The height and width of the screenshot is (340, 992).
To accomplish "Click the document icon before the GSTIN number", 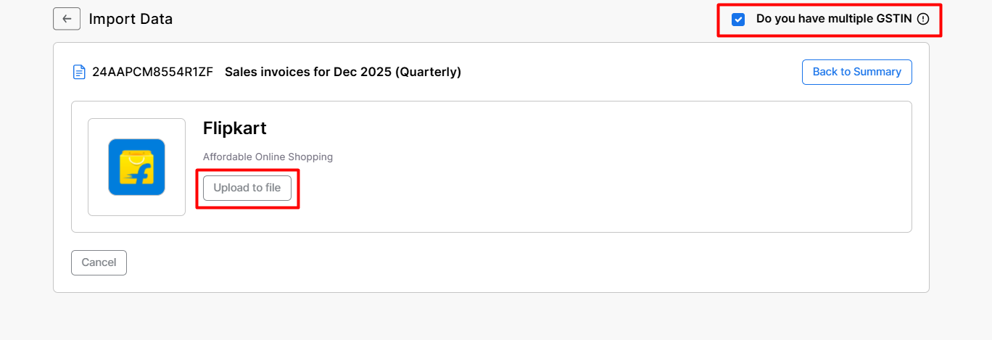I will [x=79, y=72].
